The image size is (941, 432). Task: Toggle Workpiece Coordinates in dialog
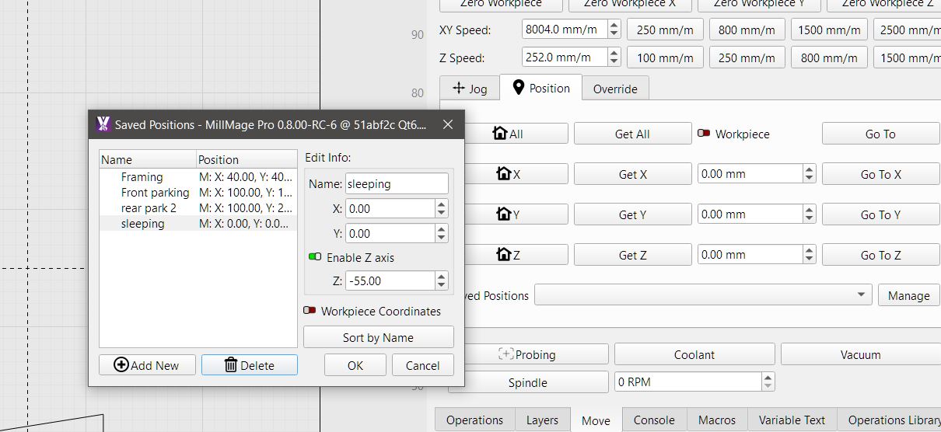pos(310,311)
